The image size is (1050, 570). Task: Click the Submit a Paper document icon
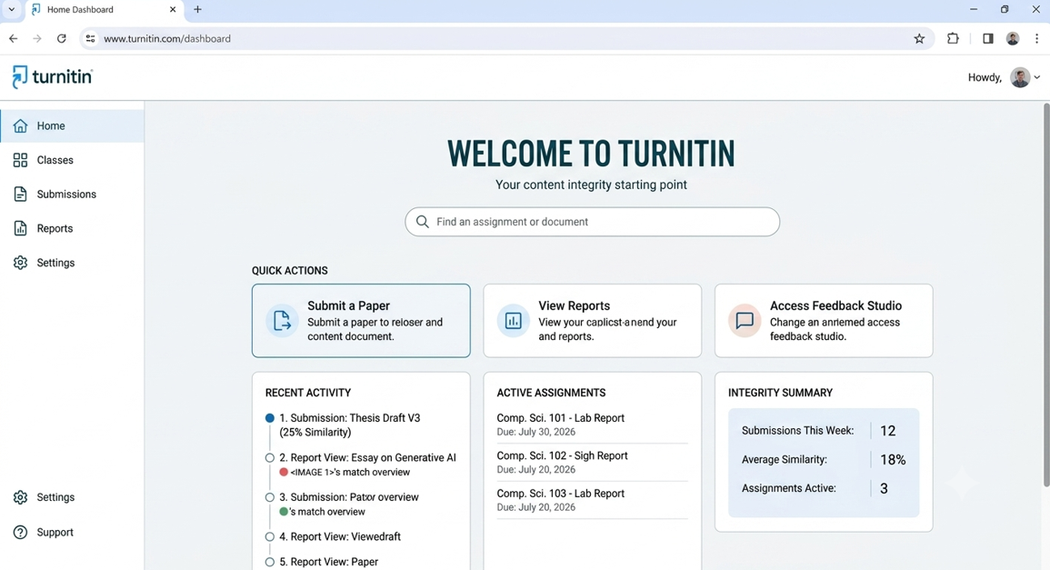point(282,320)
